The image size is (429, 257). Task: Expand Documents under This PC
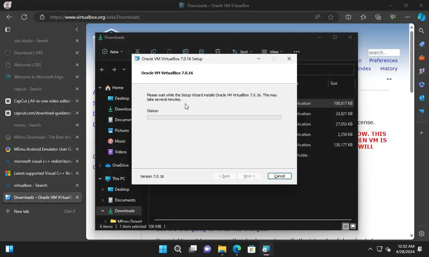point(103,200)
